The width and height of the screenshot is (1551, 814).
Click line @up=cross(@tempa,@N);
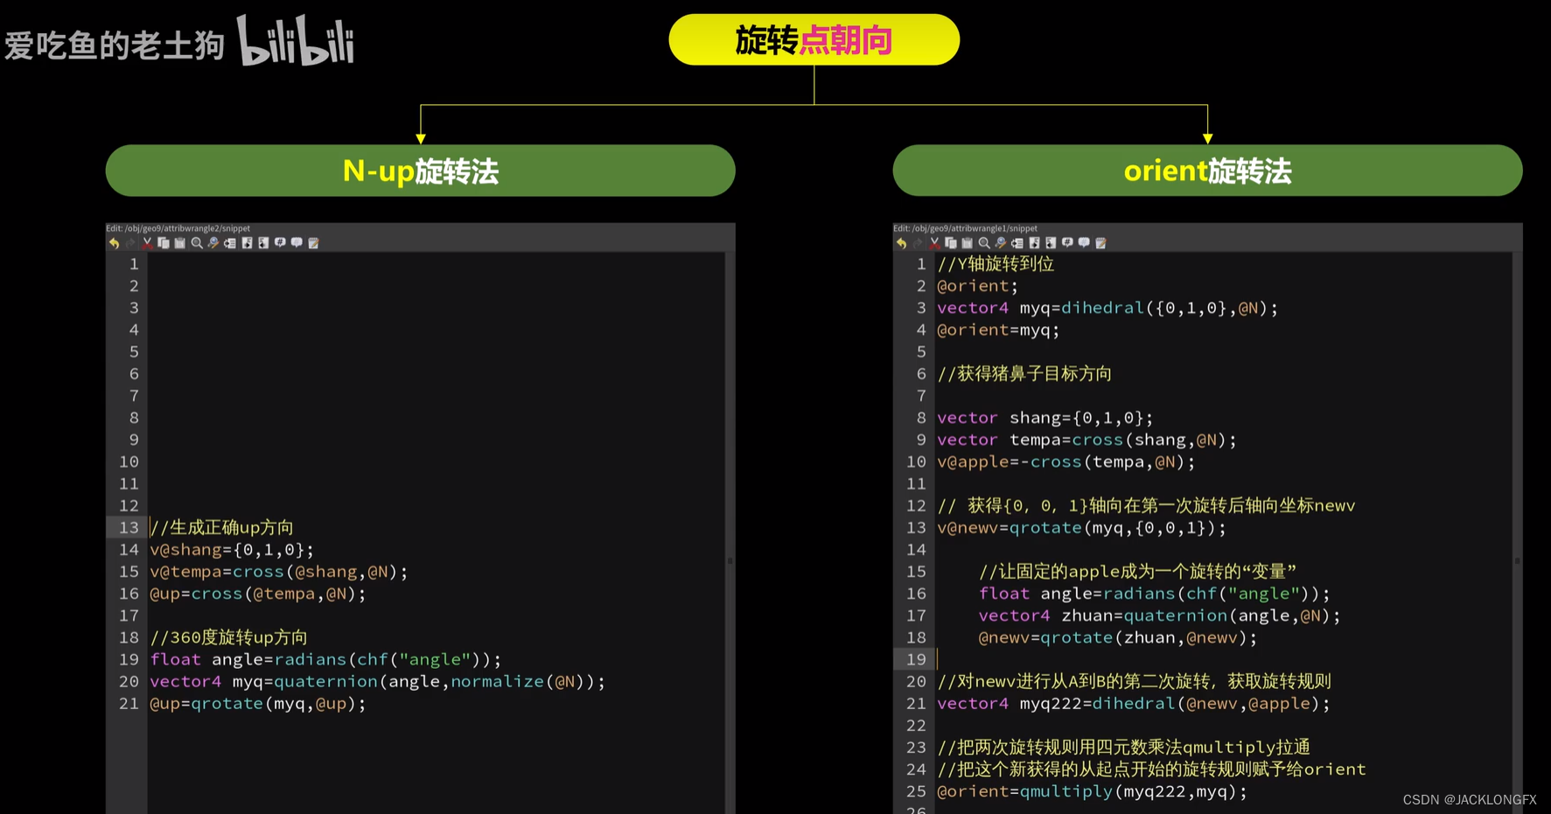(258, 593)
